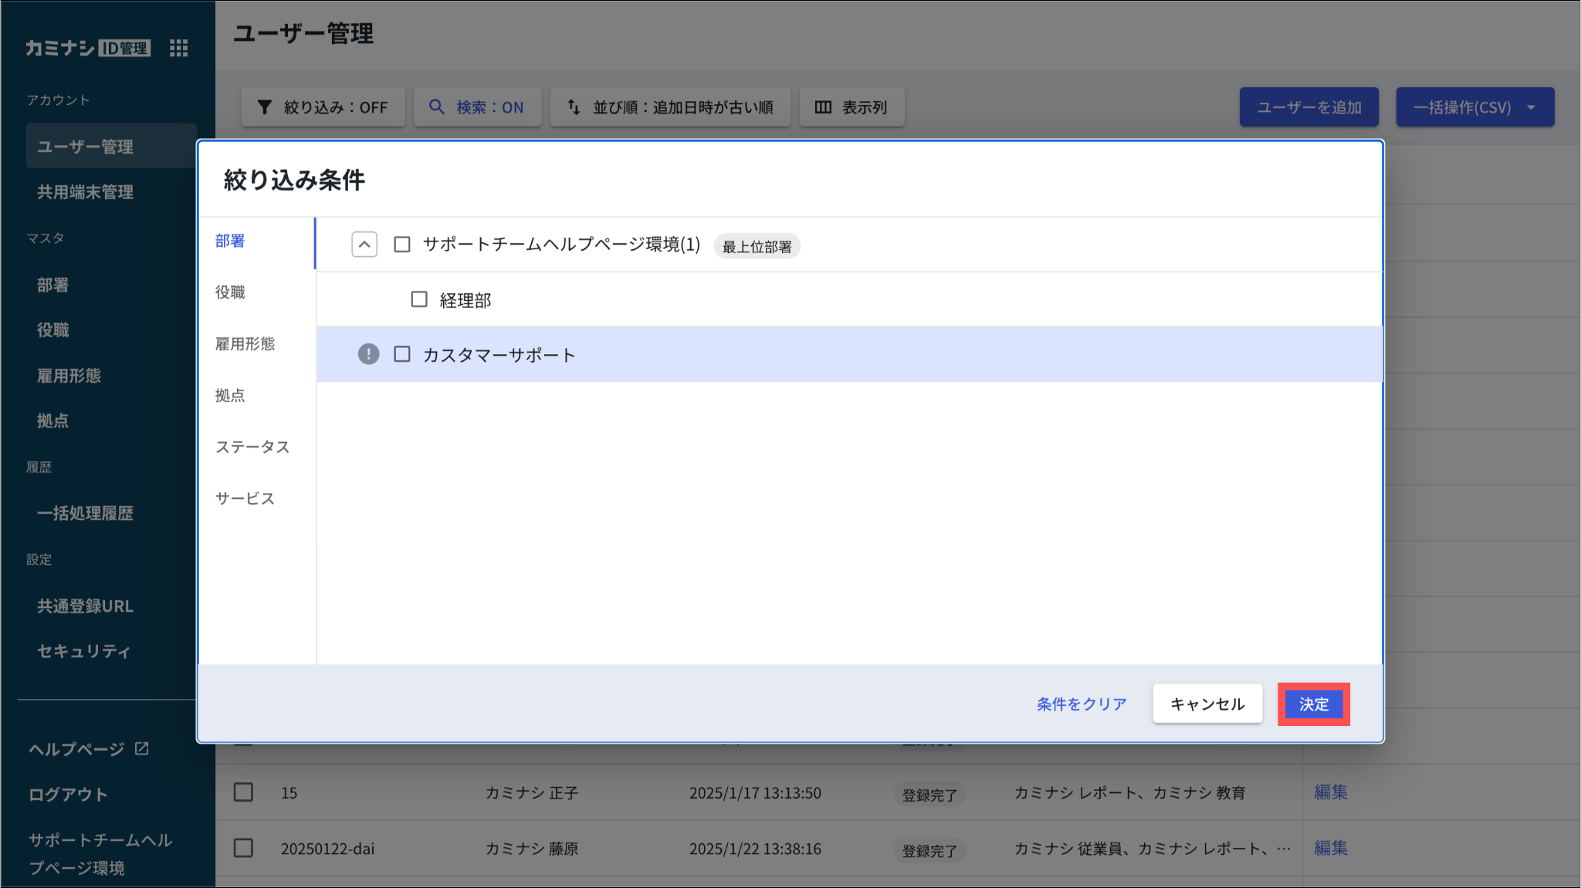The width and height of the screenshot is (1581, 888).
Task: Click the キャンセル button
Action: [x=1207, y=704]
